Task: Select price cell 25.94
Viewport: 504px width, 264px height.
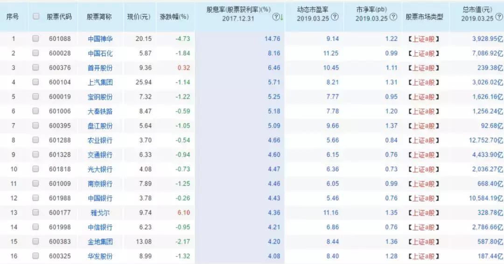Action: point(143,82)
